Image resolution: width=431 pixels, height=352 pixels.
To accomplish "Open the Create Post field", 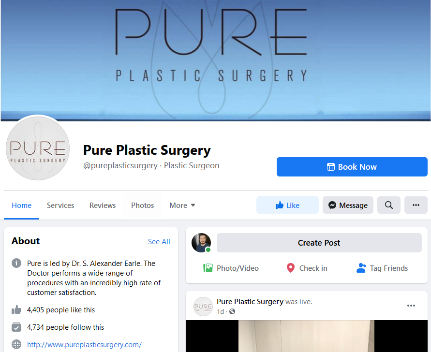I will [319, 243].
